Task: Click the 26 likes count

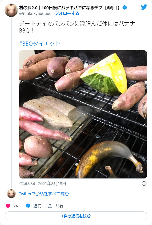Action: click(16, 206)
